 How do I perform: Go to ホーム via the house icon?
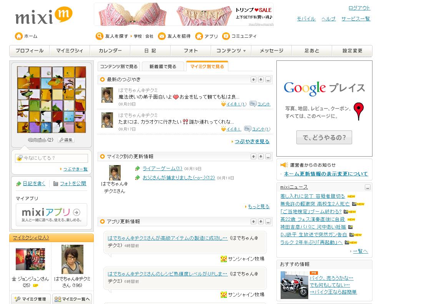pyautogui.click(x=18, y=36)
